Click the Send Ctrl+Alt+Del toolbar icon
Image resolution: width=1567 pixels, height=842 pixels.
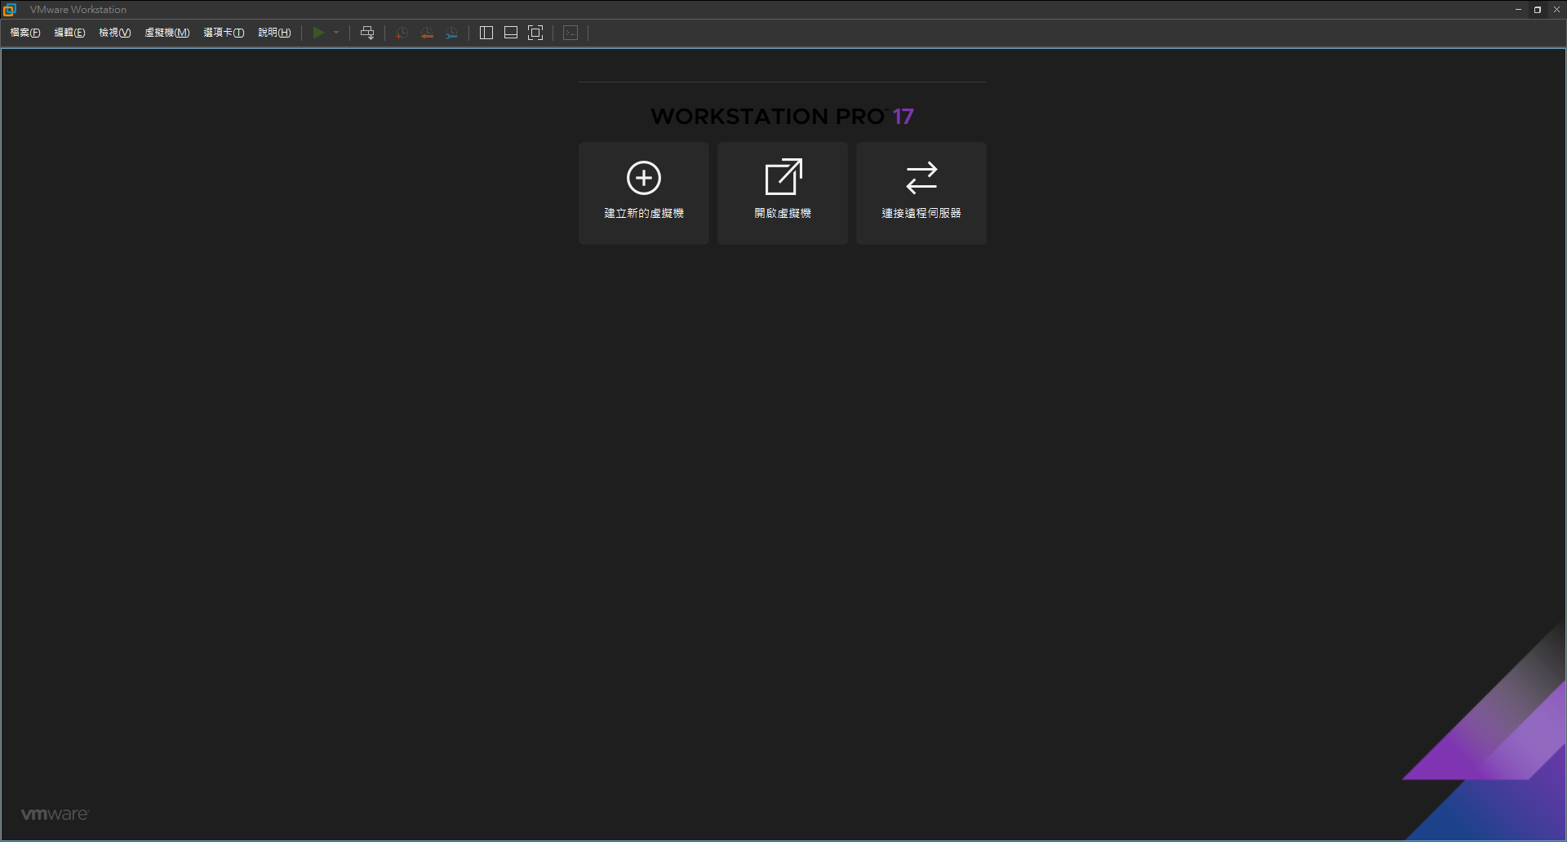[367, 33]
